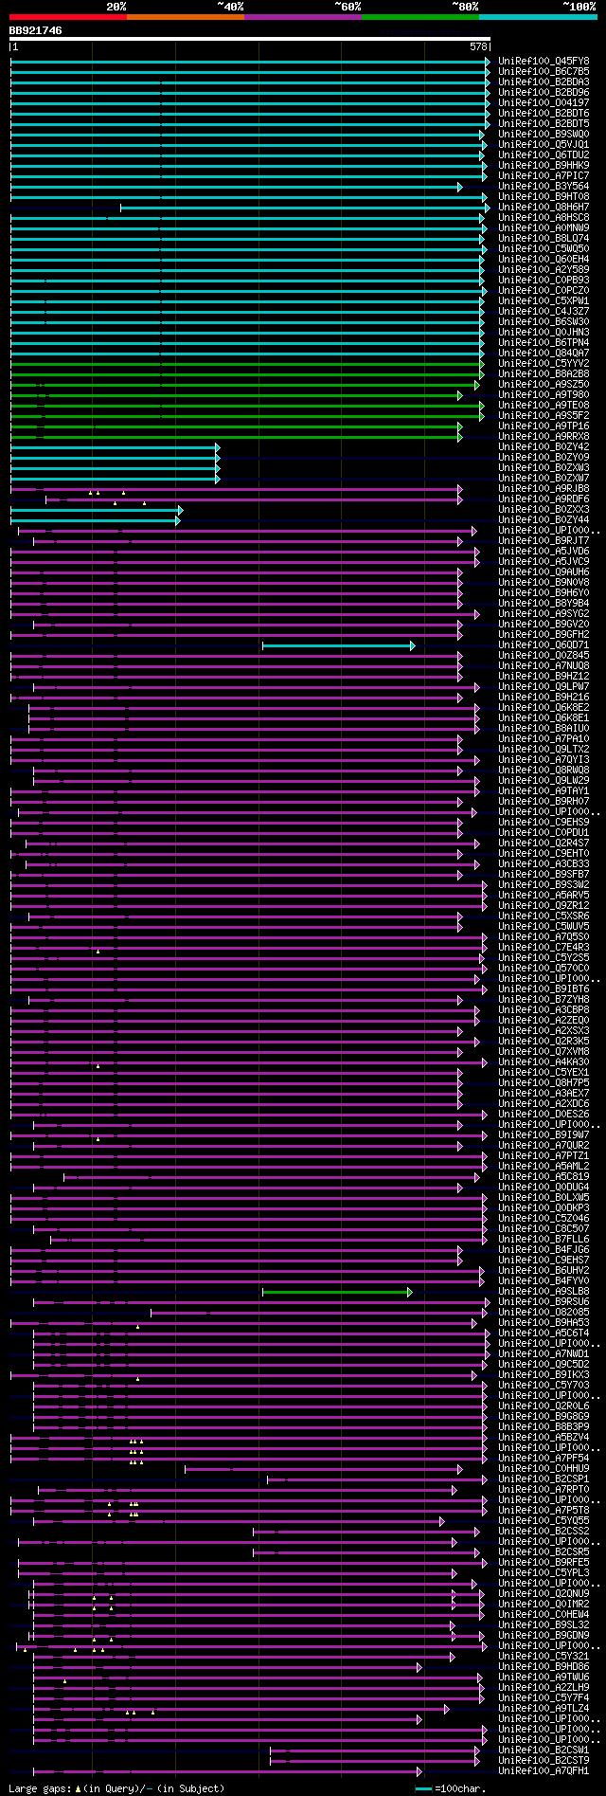Select the UniRef100_A9SZ50 label
The height and width of the screenshot is (1796, 606).
[x=544, y=384]
